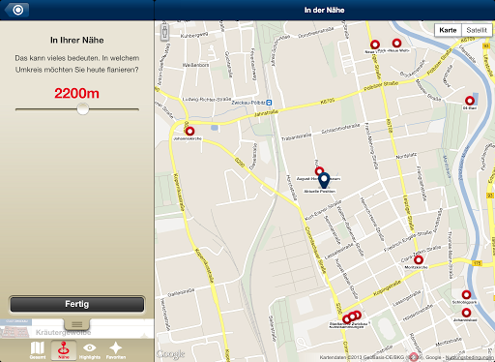Open the Johanniskirche map marker
Screen dimensions: 495x362
pyautogui.click(x=189, y=131)
